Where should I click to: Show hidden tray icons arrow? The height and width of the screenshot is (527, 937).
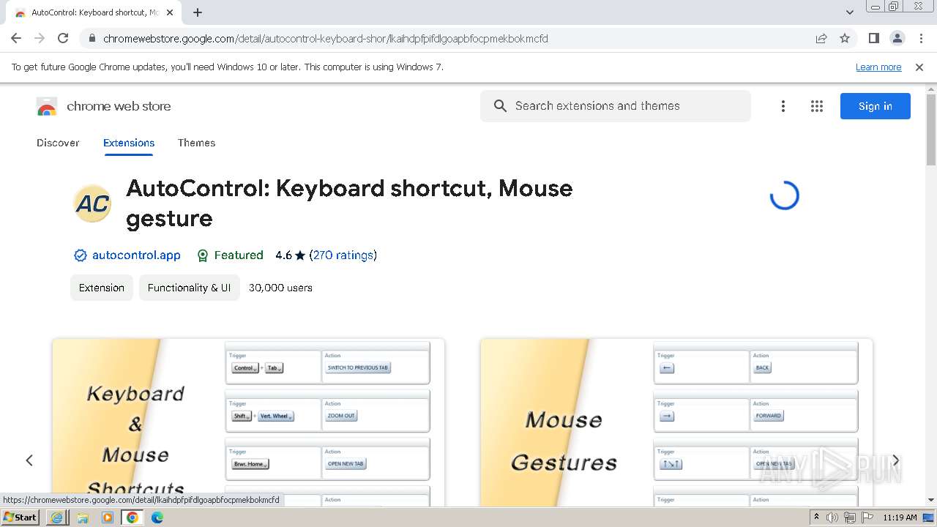point(816,517)
